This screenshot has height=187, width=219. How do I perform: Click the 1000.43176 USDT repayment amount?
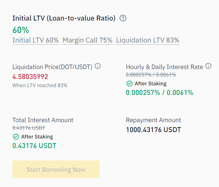pos(153,130)
